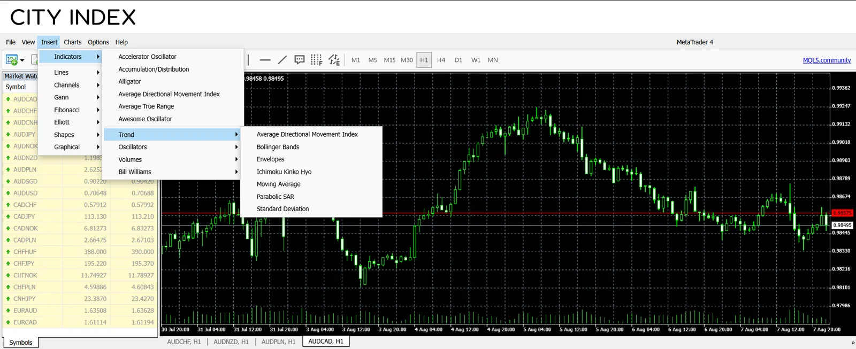Switch to the AUDNZD, H1 chart tab
Screen dimensions: 856x349
click(x=231, y=342)
